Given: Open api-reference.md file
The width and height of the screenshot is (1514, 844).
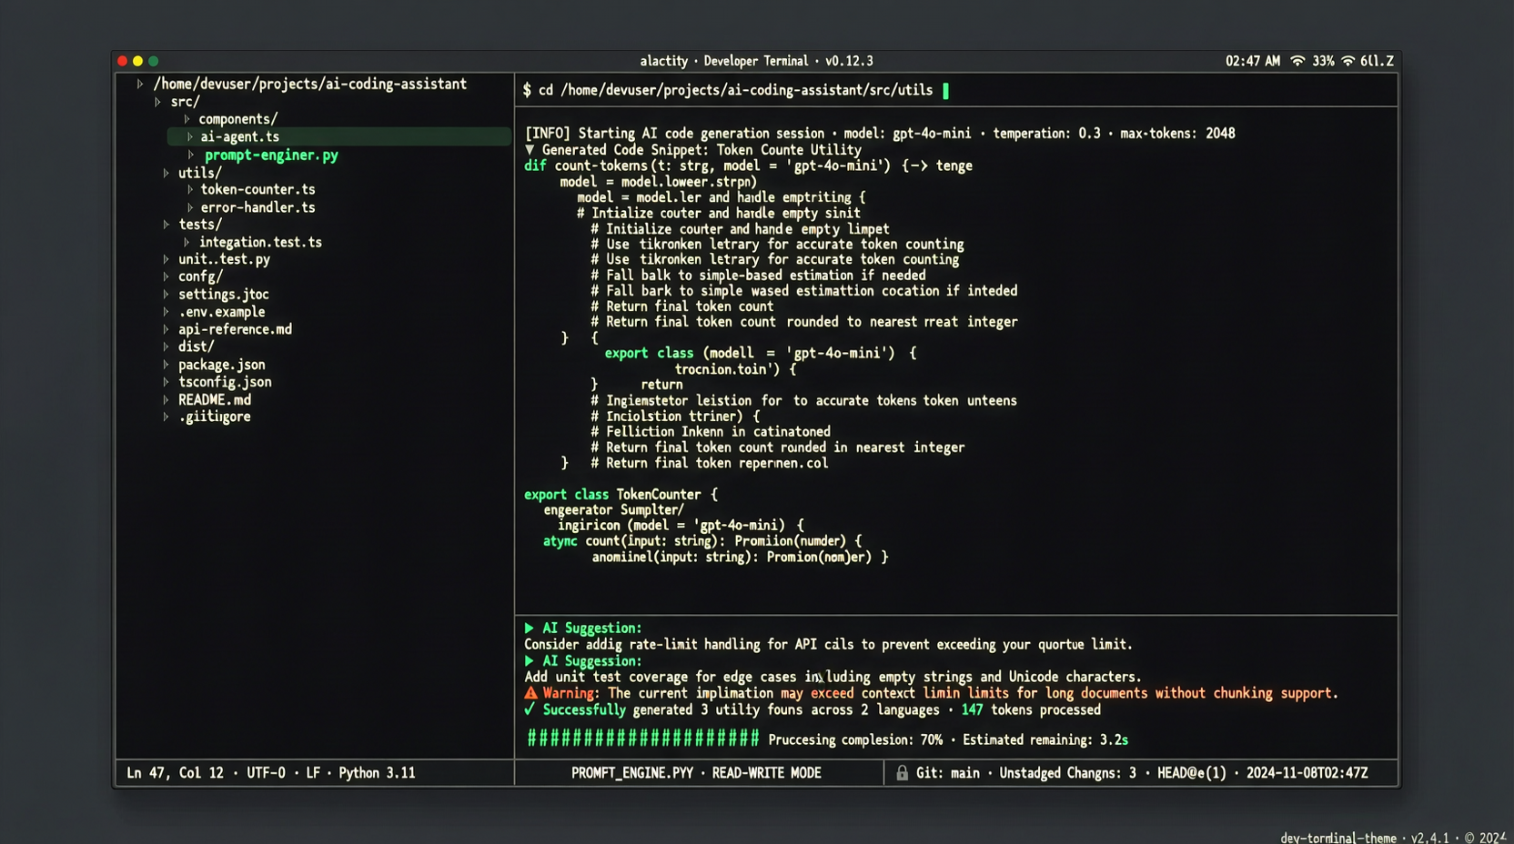Looking at the screenshot, I should click(x=235, y=329).
